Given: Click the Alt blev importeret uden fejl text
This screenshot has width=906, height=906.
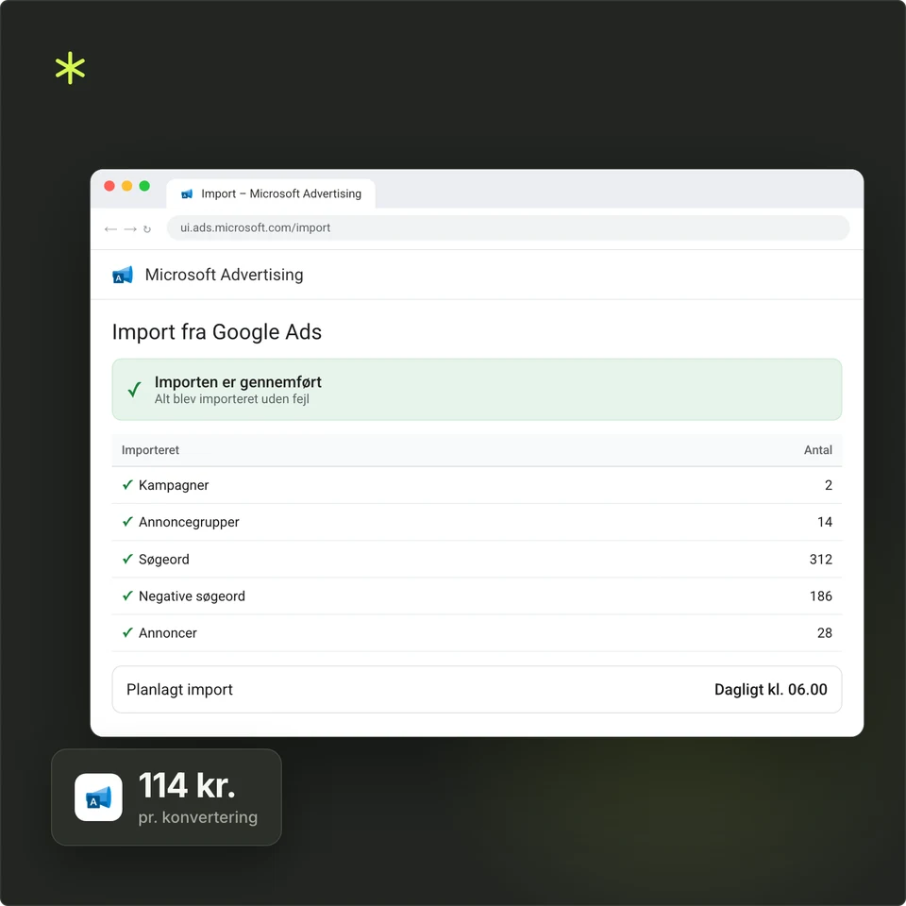Looking at the screenshot, I should (232, 398).
